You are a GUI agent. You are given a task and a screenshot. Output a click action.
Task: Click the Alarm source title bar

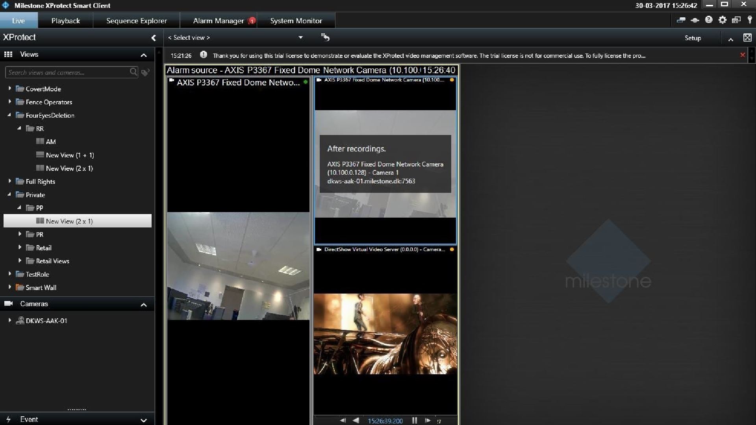(311, 70)
